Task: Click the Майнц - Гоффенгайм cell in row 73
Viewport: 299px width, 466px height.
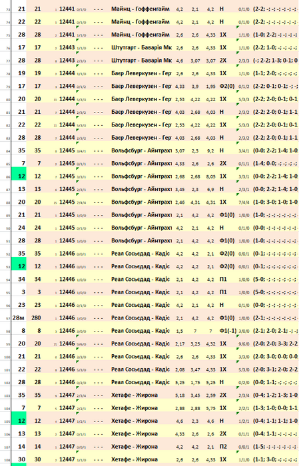Action: pyautogui.click(x=141, y=9)
